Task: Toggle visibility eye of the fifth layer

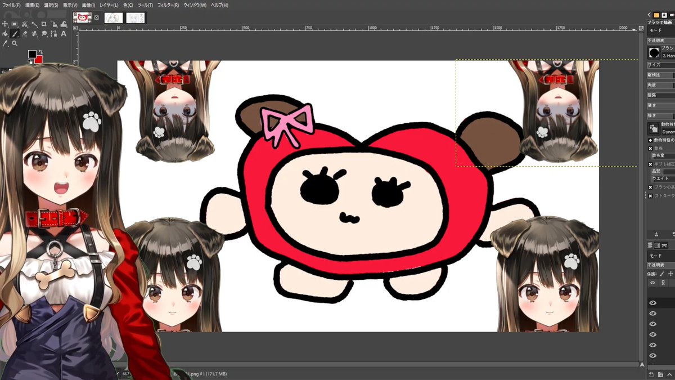Action: [x=652, y=345]
